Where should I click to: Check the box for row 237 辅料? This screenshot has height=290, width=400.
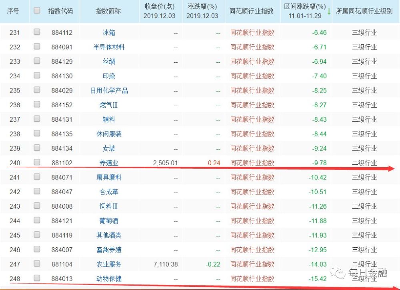[x=37, y=119]
